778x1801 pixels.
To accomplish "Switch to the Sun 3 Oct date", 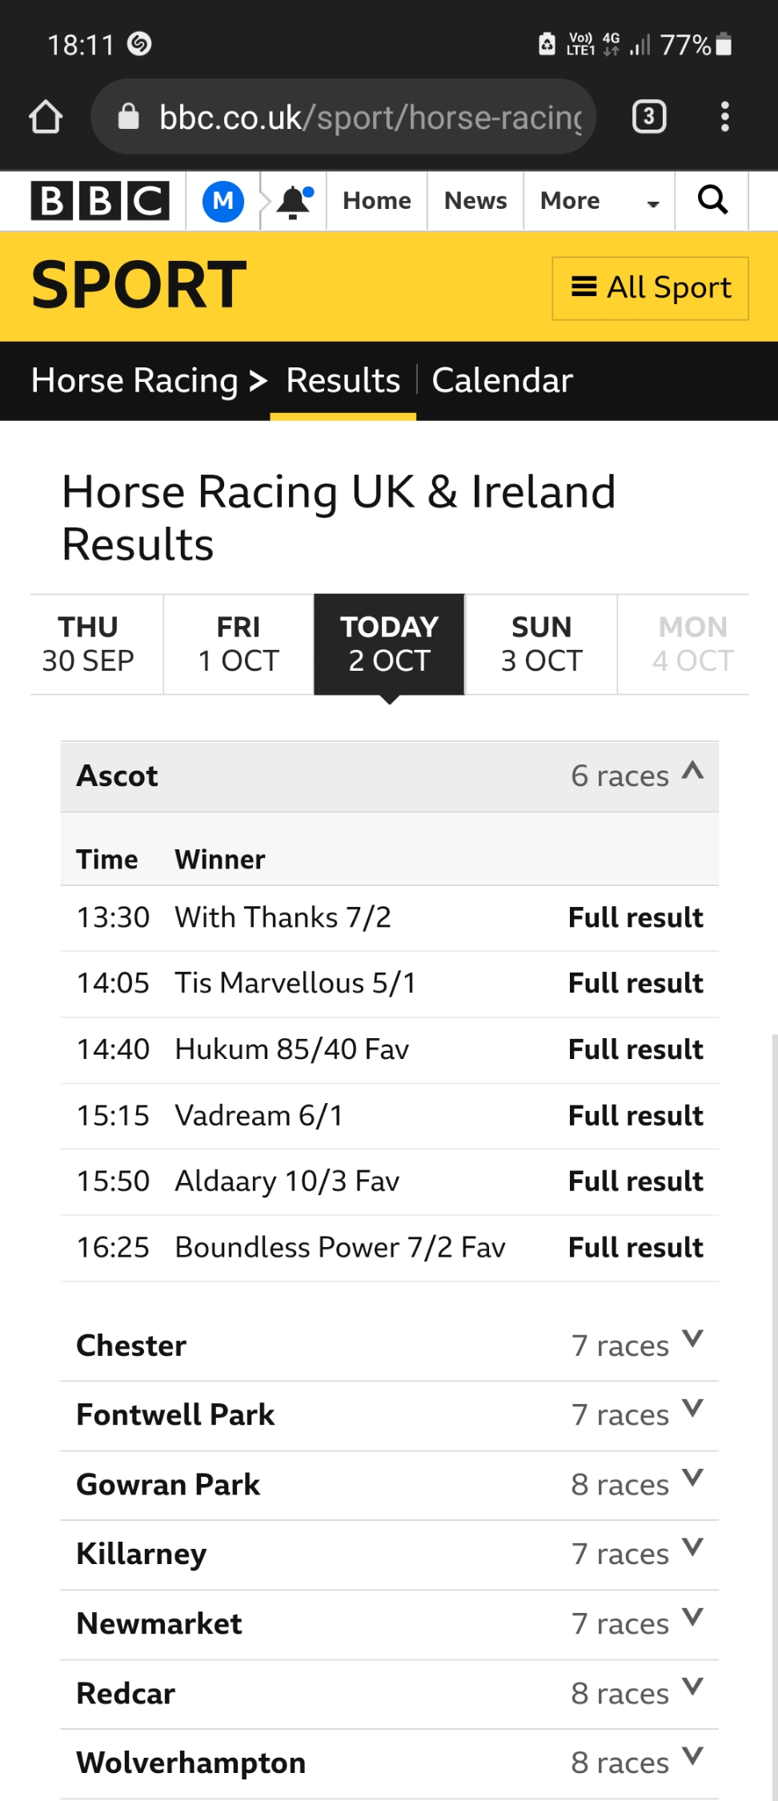I will point(541,644).
